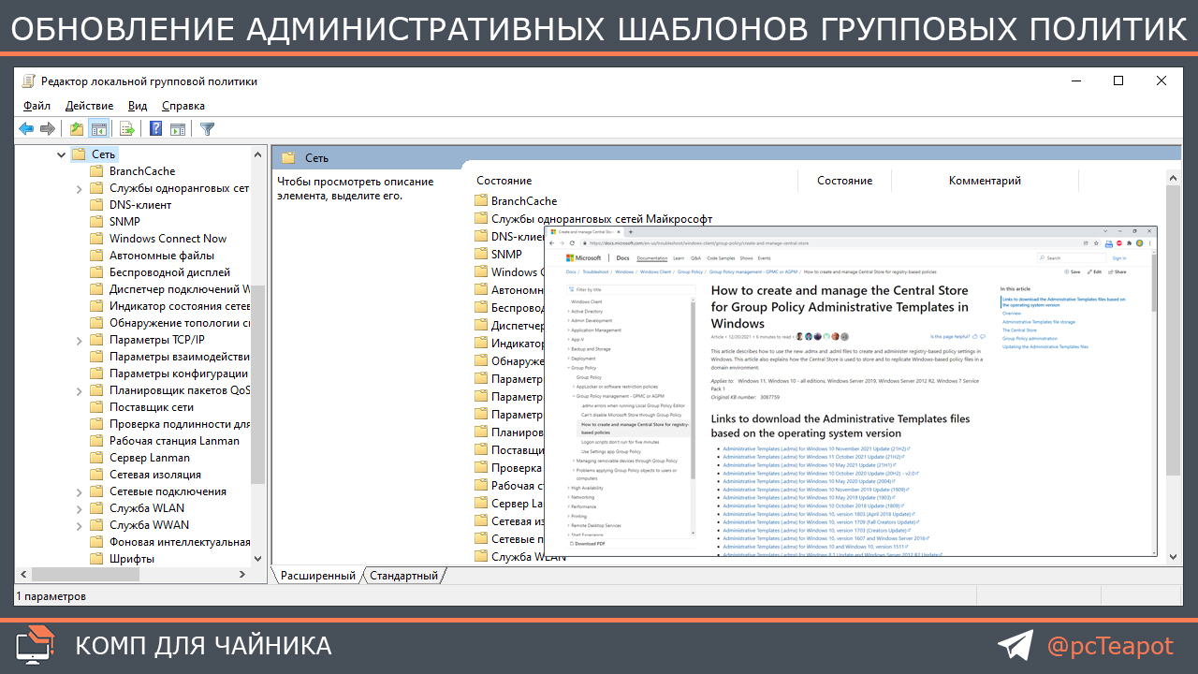Viewport: 1198px width, 674px height.
Task: Toggle the show/hide action pane toolbar icon
Action: (x=177, y=129)
